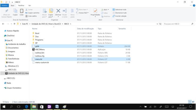Screen dimensions: 196x110
Task: Select Windows (C:) in navigation pane
Action: [13, 66]
